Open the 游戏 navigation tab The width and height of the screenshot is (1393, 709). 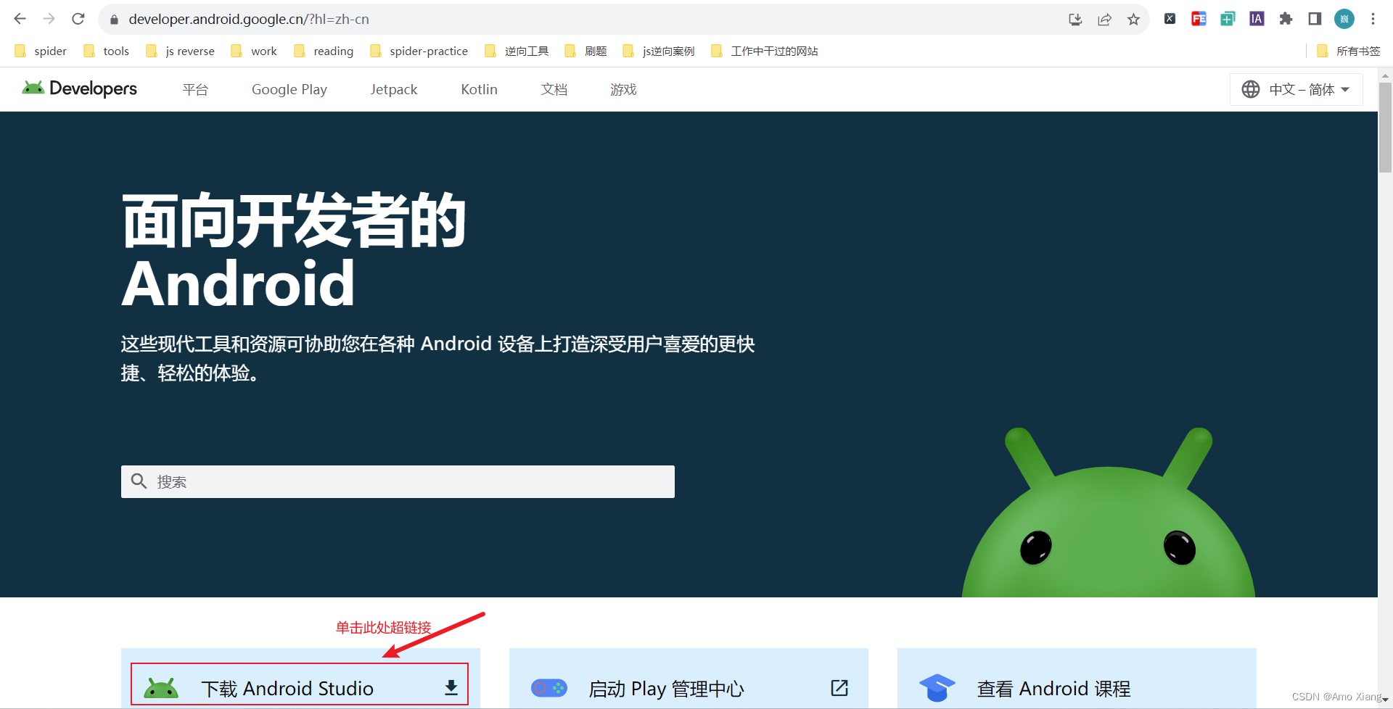click(623, 89)
